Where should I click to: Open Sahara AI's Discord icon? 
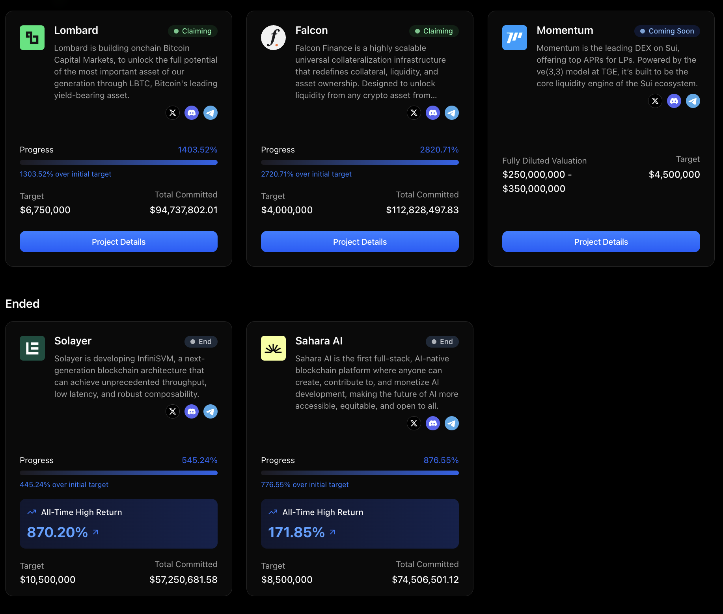pyautogui.click(x=433, y=423)
